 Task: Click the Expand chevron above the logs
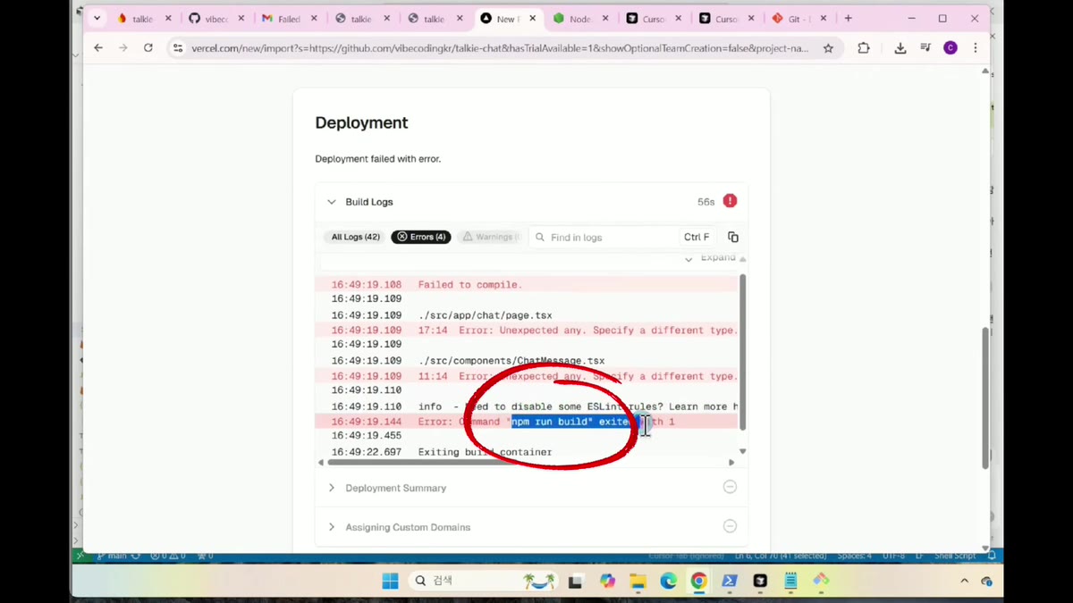pos(689,259)
